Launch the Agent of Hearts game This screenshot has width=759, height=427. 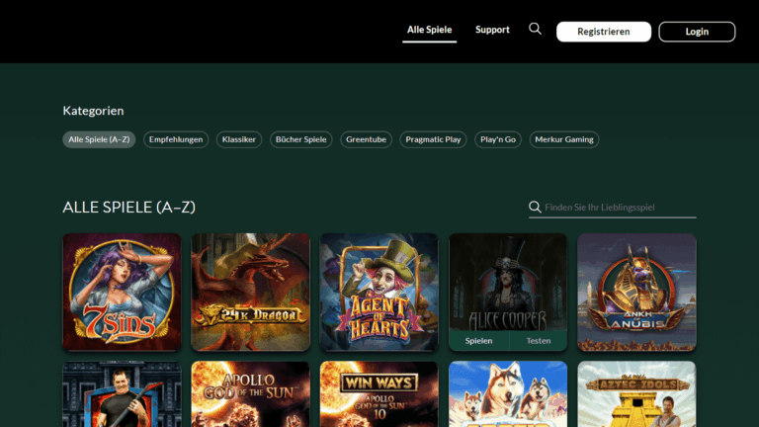click(x=379, y=292)
